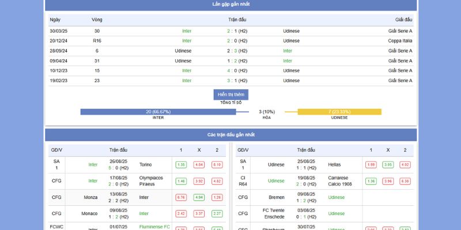
Task: Click away-win odds for Udinese vs Carrarese
Action: point(405,181)
